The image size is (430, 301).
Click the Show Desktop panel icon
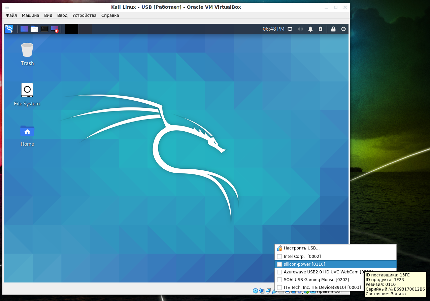(24, 29)
